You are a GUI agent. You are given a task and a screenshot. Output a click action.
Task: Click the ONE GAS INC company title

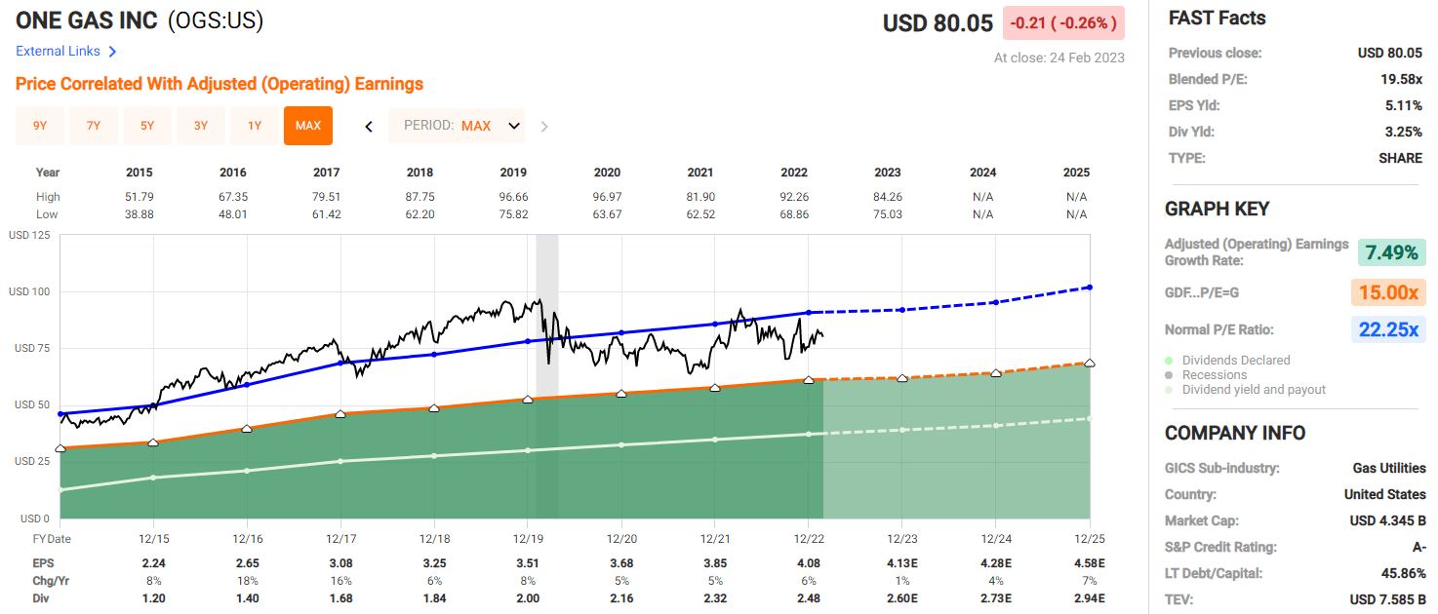pos(87,20)
